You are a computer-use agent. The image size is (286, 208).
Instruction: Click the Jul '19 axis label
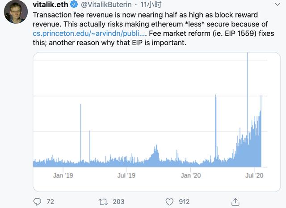click(x=126, y=175)
